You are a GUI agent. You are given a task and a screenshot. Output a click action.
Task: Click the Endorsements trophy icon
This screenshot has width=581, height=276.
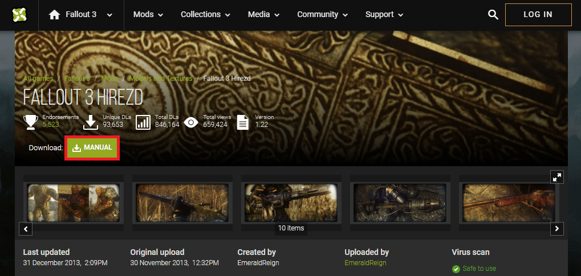31,122
